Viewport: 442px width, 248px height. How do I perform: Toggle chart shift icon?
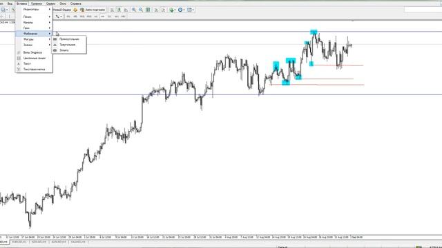pos(163,10)
